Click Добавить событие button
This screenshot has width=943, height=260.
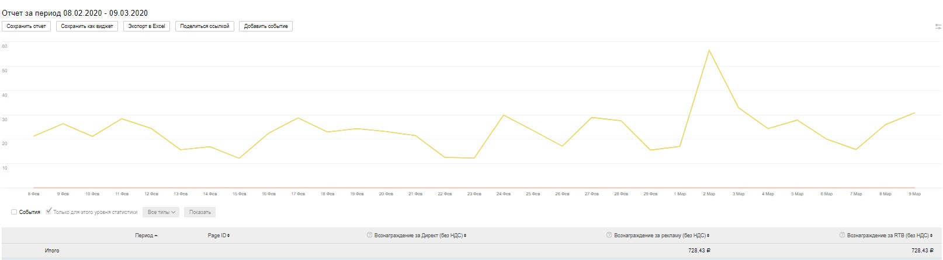[x=266, y=26]
